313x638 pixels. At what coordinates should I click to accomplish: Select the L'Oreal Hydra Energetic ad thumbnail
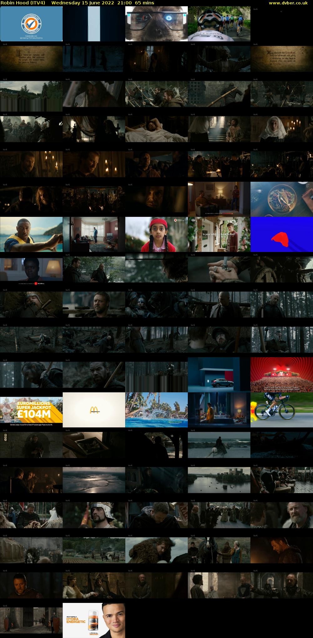tap(94, 620)
